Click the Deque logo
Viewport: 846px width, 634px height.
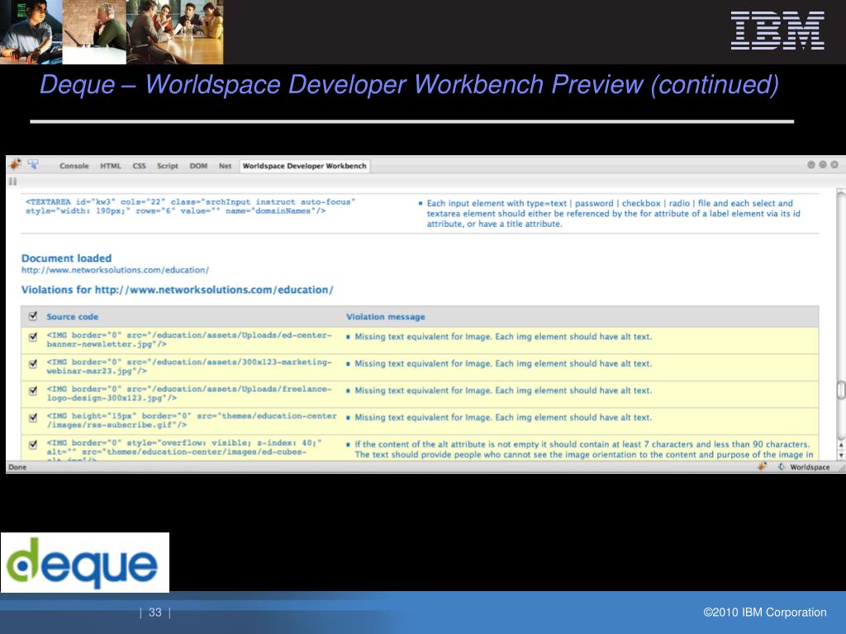[85, 562]
